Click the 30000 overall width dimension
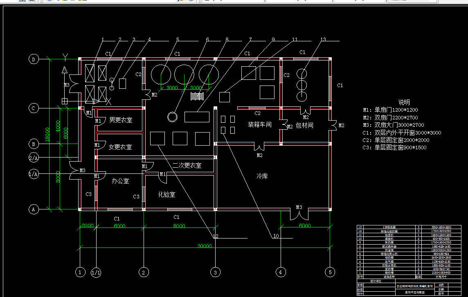Viewport: 468px width, 297px height. pos(205,246)
